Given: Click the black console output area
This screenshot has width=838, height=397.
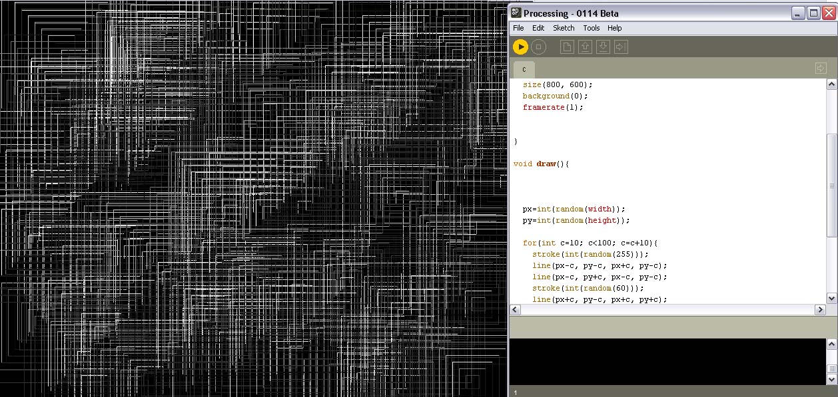Looking at the screenshot, I should (x=667, y=362).
